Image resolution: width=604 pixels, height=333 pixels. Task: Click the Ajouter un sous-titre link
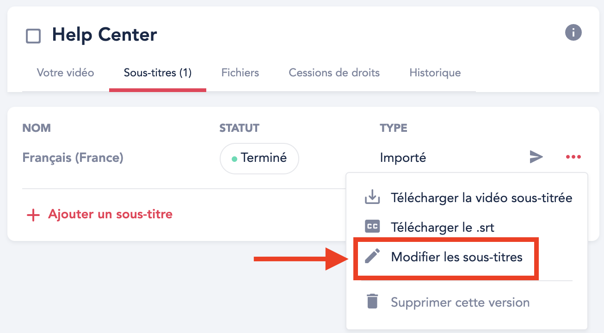click(110, 215)
